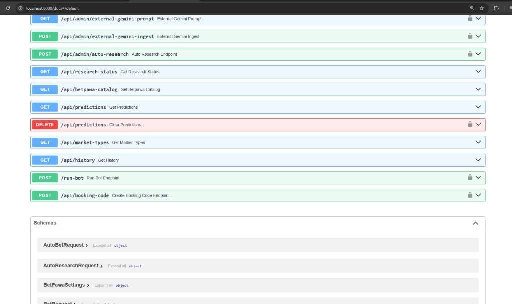Image resolution: width=512 pixels, height=304 pixels.
Task: Open the /api/betpawa-catalog path link
Action: (89, 89)
